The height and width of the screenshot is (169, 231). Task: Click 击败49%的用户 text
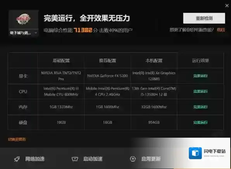pos(116,30)
